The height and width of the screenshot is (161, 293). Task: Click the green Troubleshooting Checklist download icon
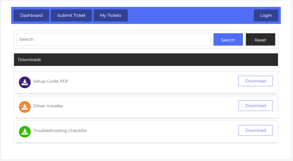(25, 132)
